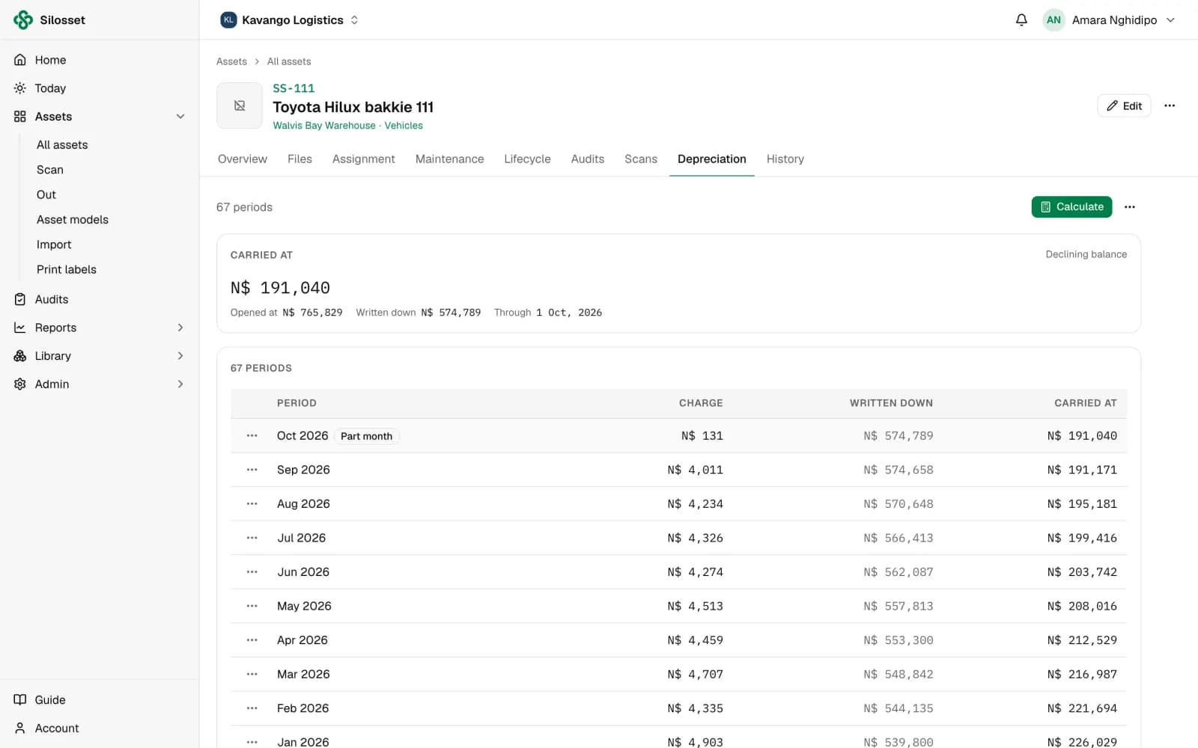
Task: Open the Guide book link
Action: click(x=100, y=700)
